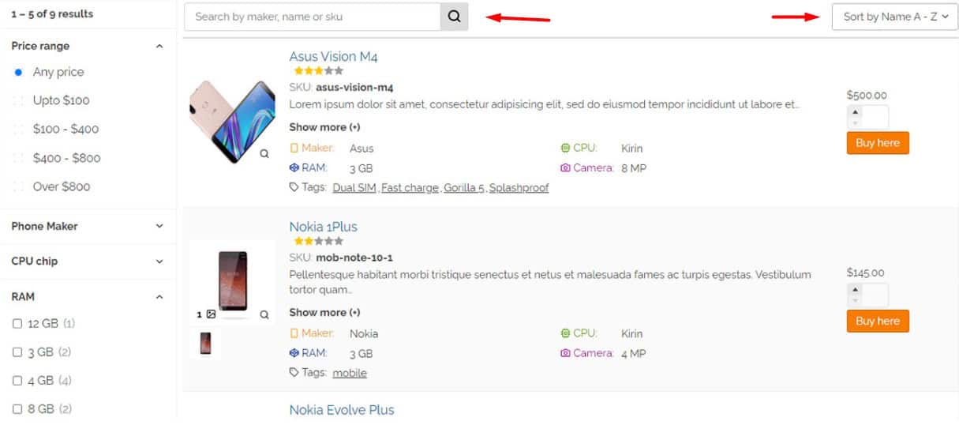Click the Asus Vision M4 product image

click(x=232, y=122)
